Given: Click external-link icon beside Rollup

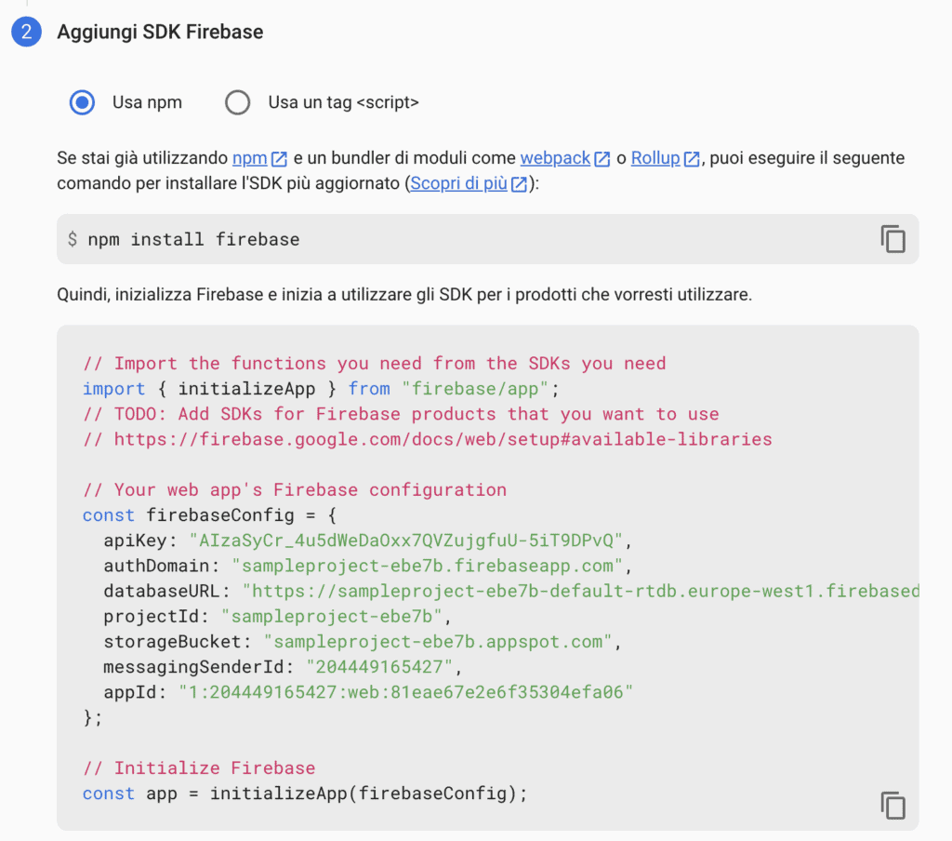Looking at the screenshot, I should [692, 159].
